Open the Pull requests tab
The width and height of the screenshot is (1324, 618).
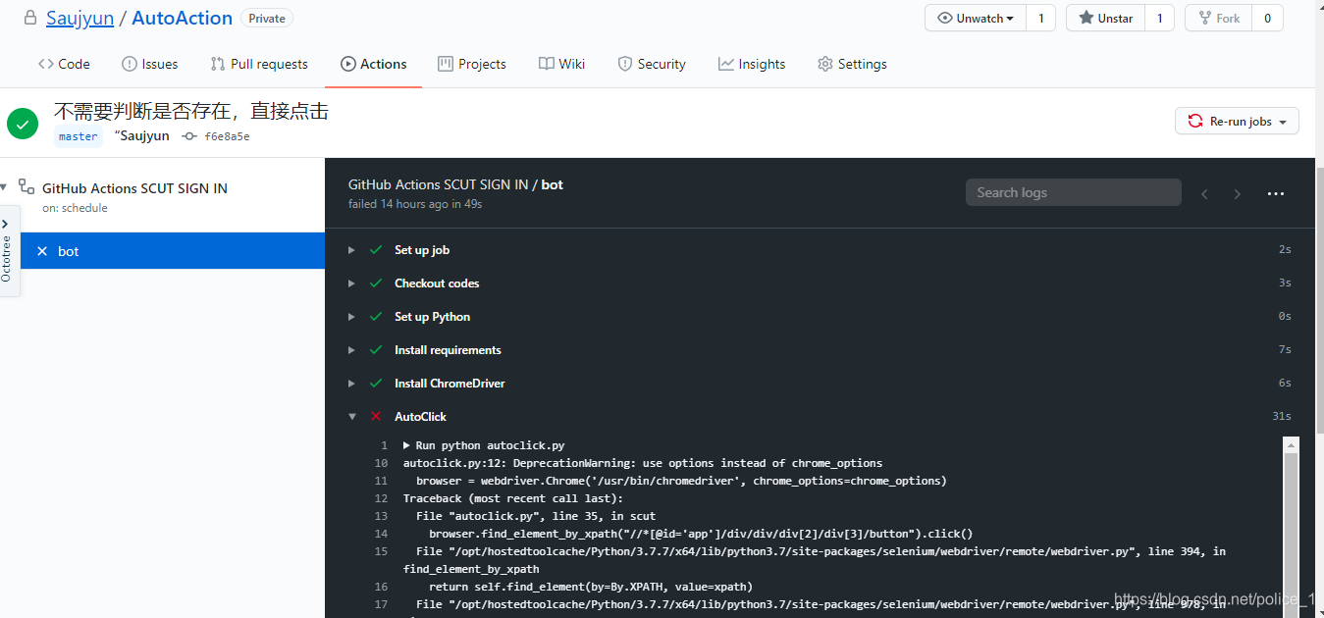coord(259,64)
